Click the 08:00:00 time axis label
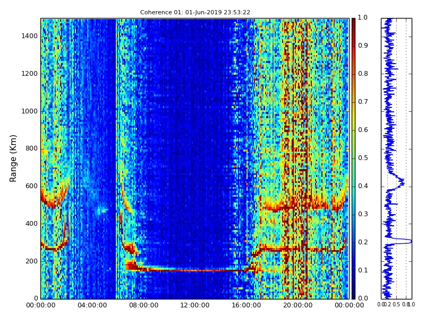The width and height of the screenshot is (425, 318). click(x=143, y=306)
